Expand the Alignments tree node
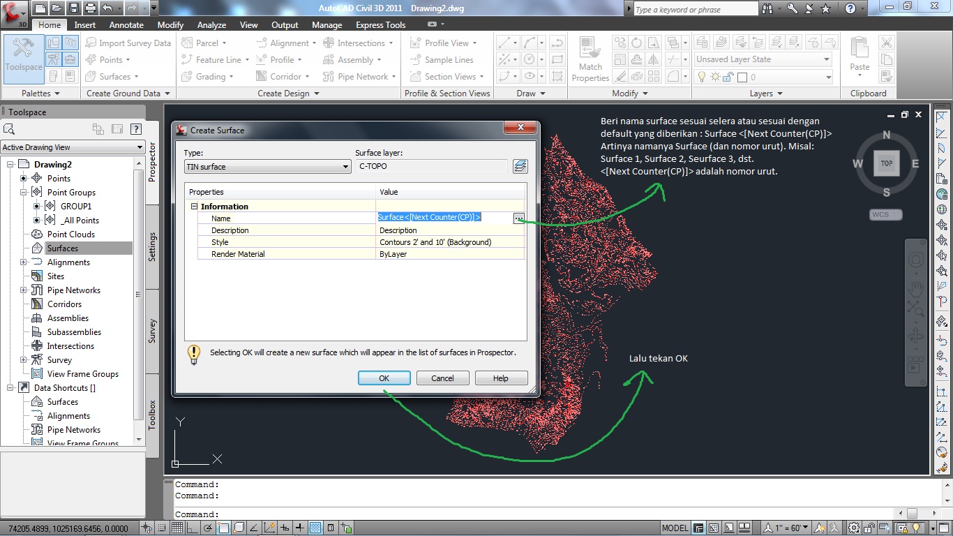953x536 pixels. (x=23, y=262)
